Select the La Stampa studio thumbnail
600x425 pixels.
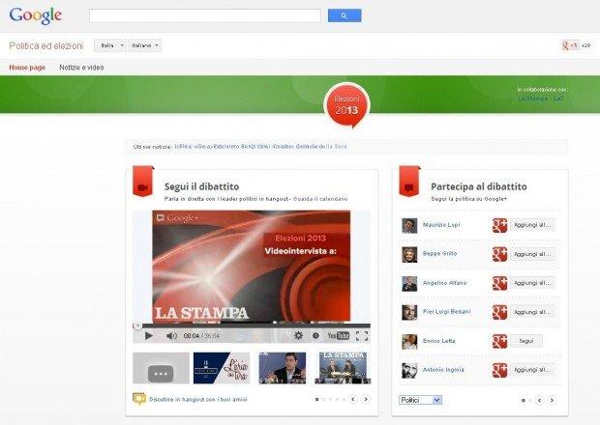point(343,368)
